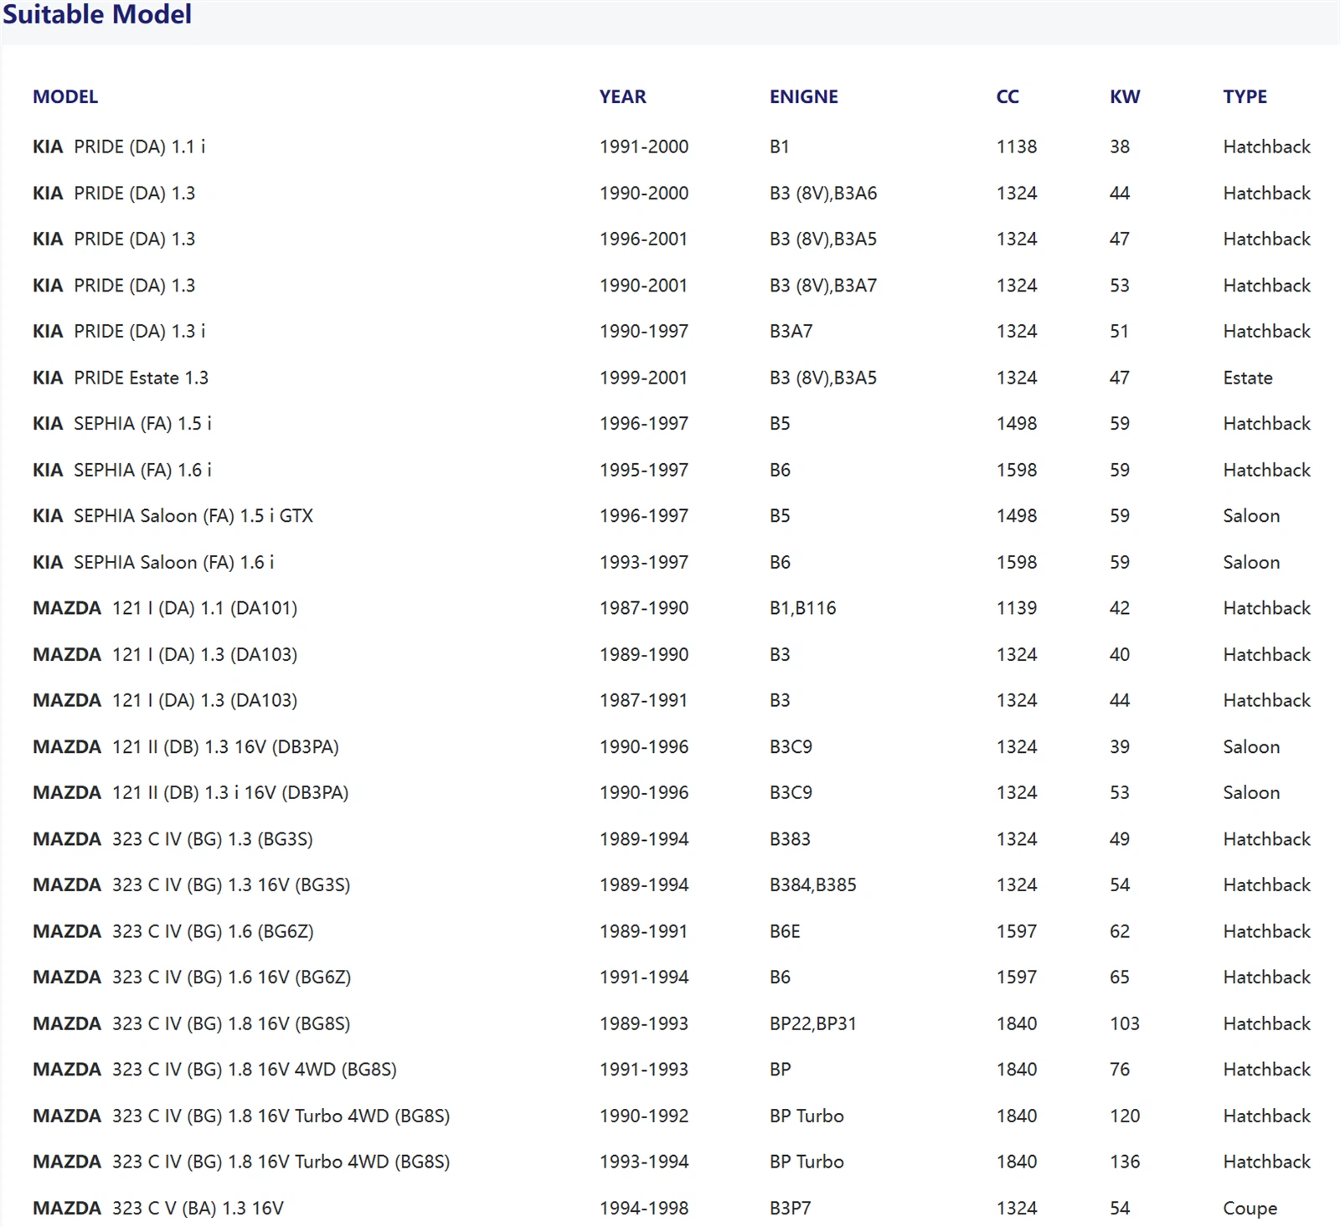
Task: Select 'KIA SEPHIA (FA) 1.5 i' model cell
Action: click(122, 423)
